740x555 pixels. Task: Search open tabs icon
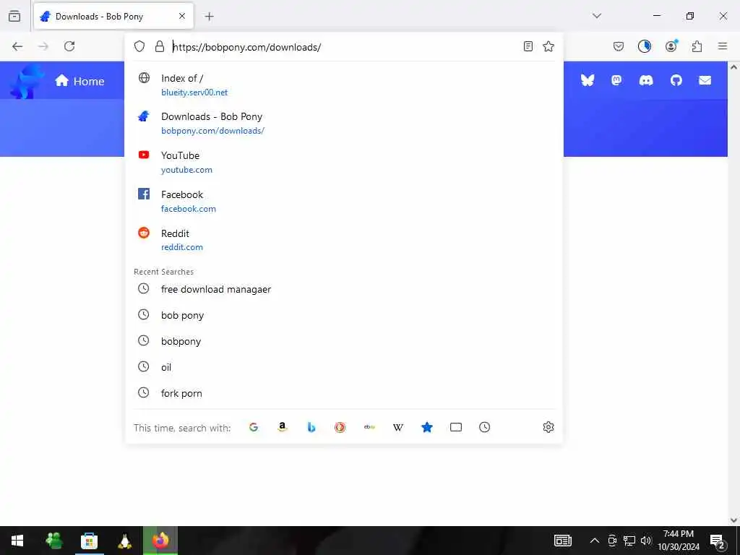coord(456,427)
